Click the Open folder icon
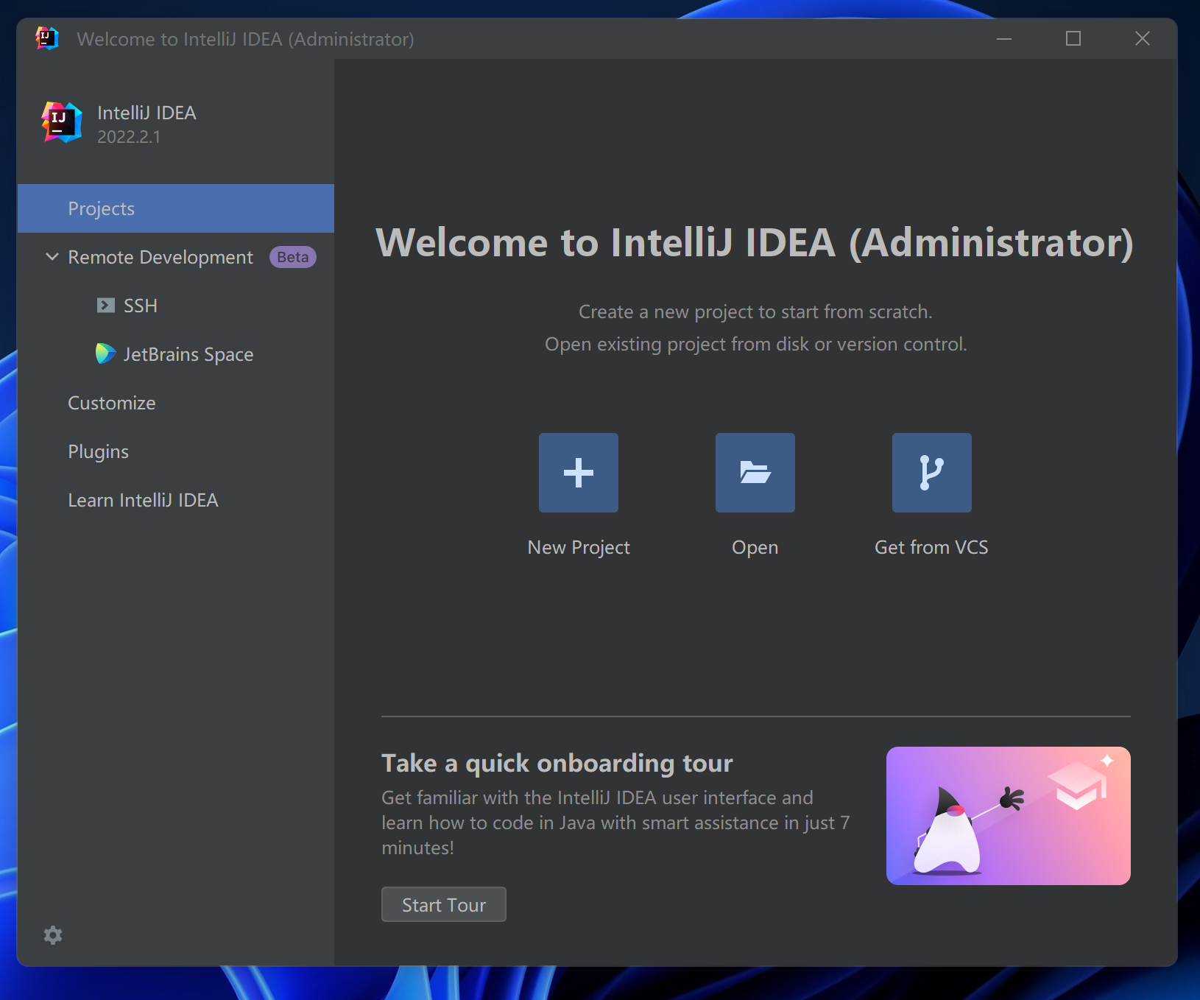The height and width of the screenshot is (1000, 1200). (x=755, y=473)
